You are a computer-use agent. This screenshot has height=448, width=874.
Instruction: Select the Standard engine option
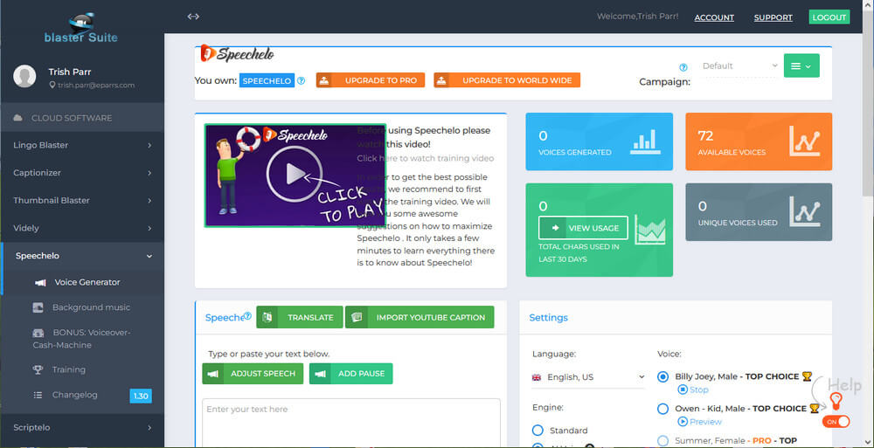pos(538,431)
